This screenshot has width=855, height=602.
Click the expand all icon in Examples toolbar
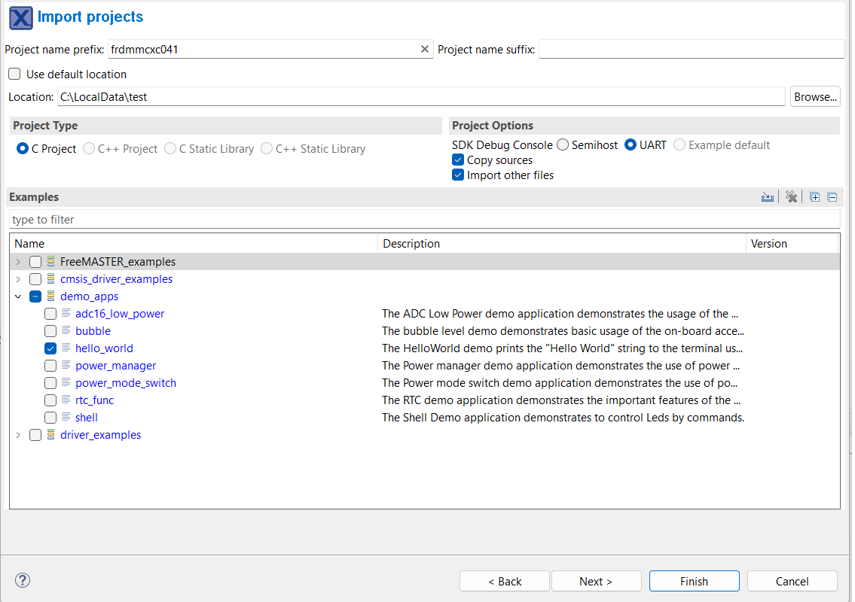814,197
